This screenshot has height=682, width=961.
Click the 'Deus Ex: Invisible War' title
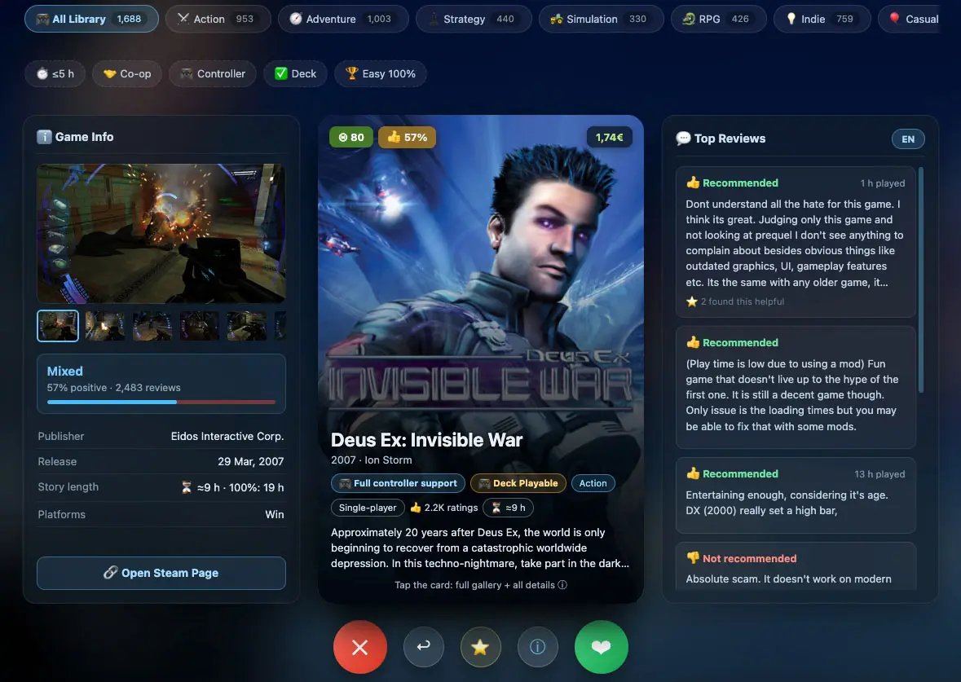pos(426,440)
